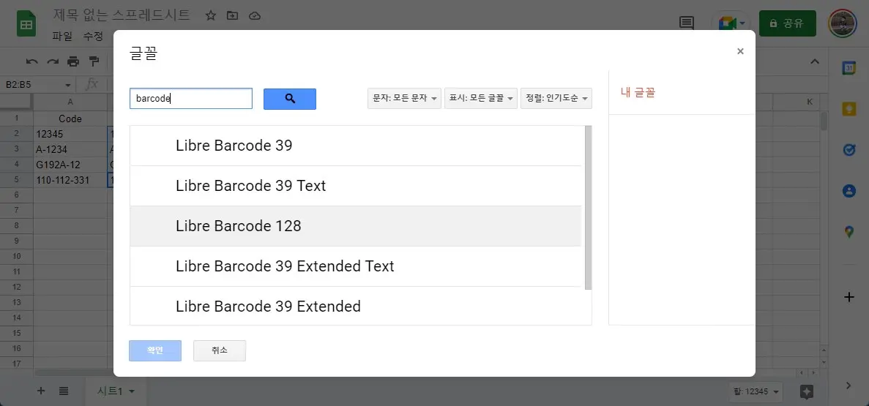Open the Google Sheets home icon

[x=26, y=25]
